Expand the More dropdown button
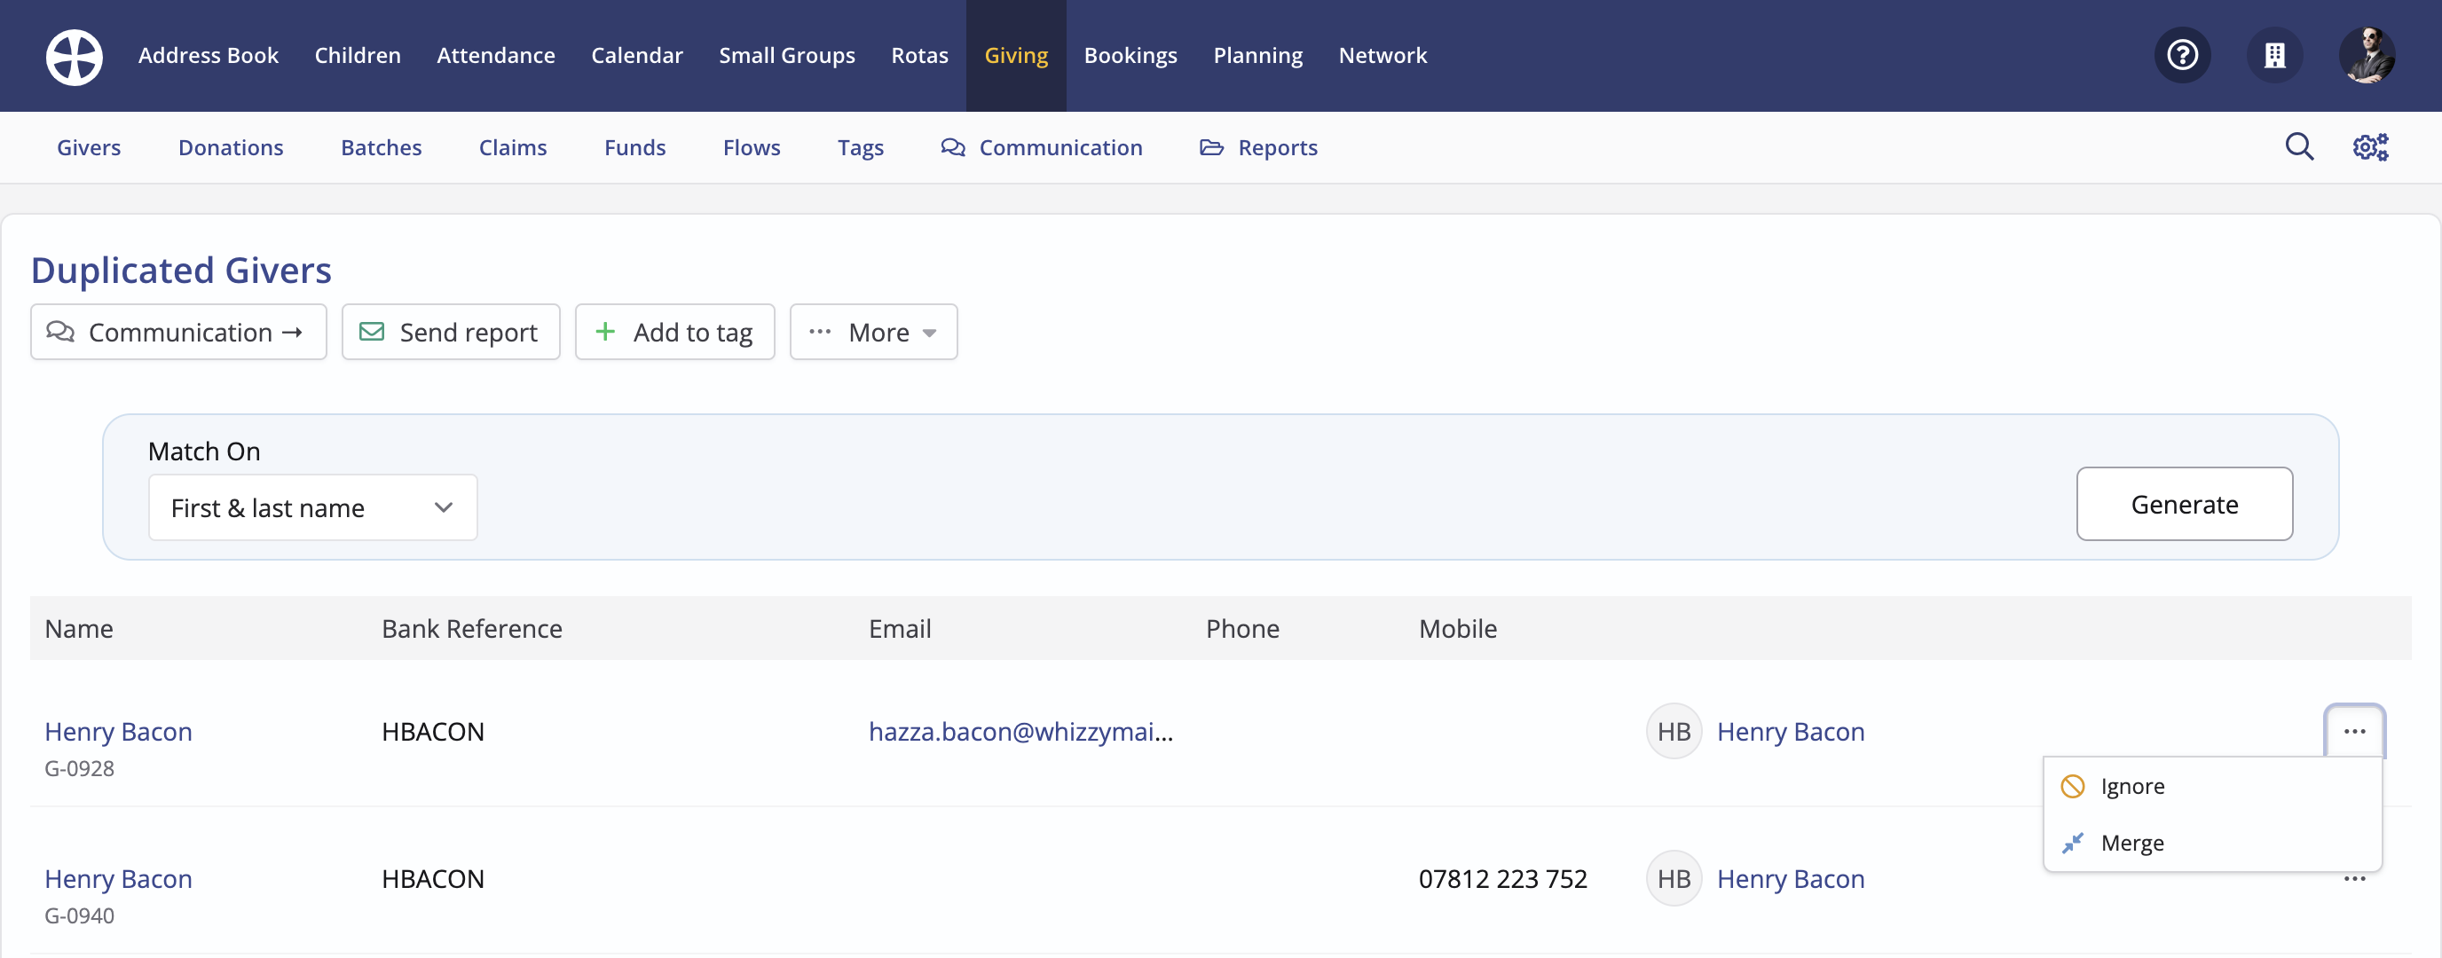Image resolution: width=2442 pixels, height=958 pixels. point(873,332)
